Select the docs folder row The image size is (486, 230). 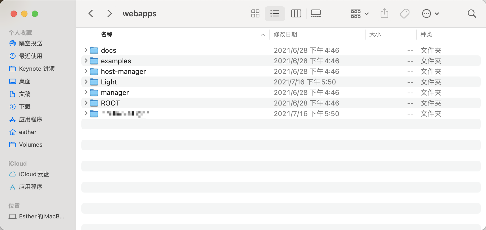tap(281, 50)
